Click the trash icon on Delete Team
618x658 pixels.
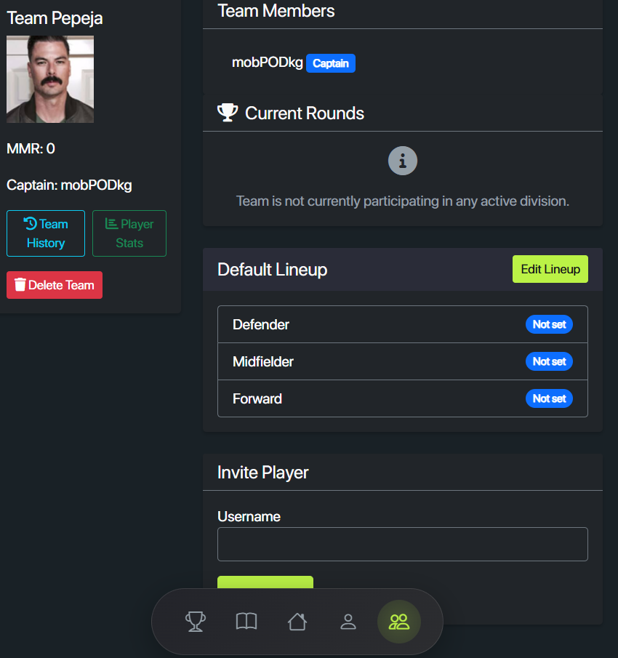(20, 285)
